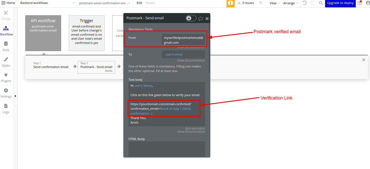
Task: Activate the element inspector arrow icon
Action: (261, 3)
